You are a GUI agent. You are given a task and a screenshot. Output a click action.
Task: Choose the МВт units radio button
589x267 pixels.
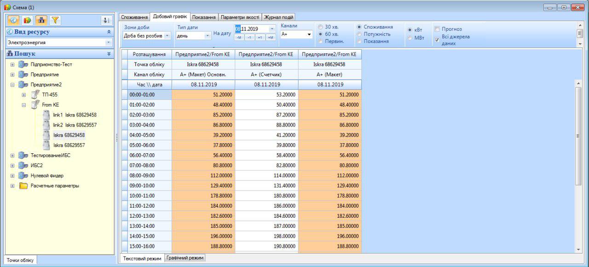click(x=410, y=38)
